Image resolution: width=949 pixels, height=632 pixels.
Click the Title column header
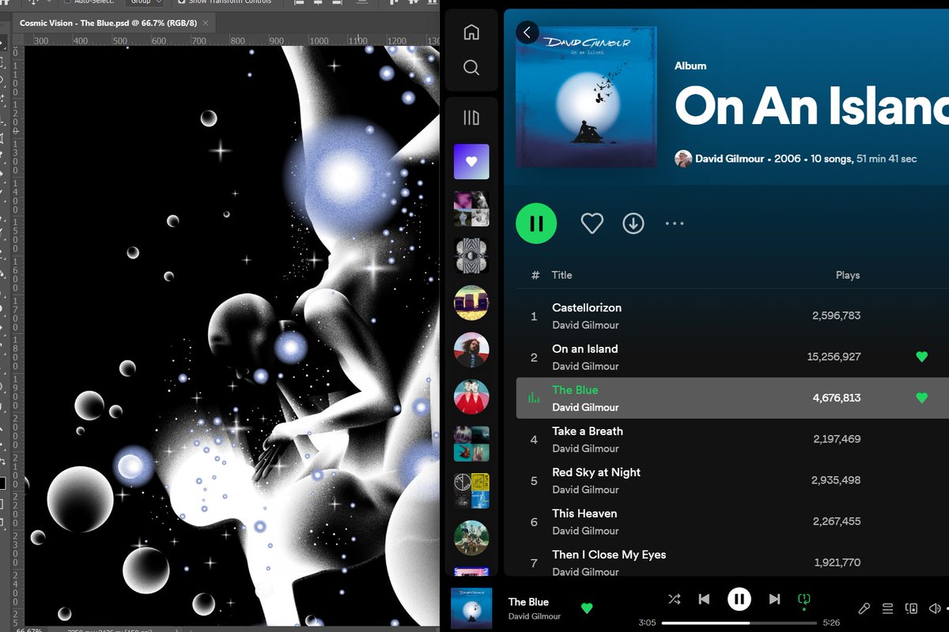point(561,275)
